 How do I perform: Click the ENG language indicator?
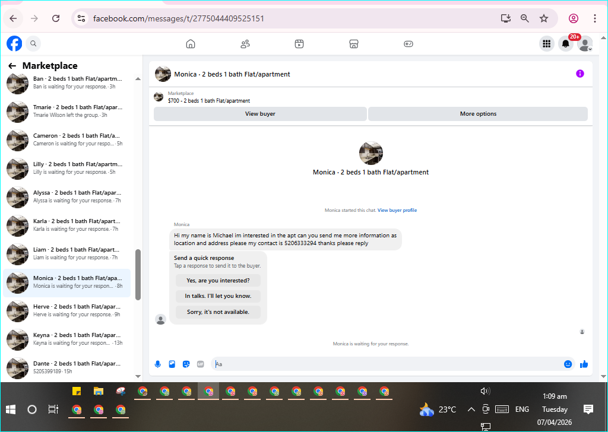522,409
